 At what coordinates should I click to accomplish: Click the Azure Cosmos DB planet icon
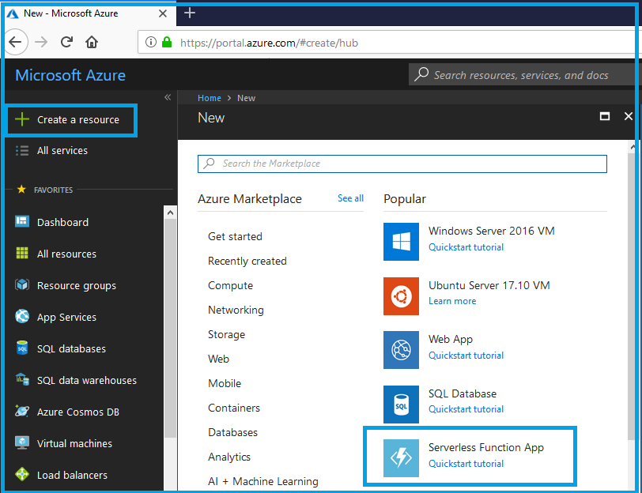21,411
